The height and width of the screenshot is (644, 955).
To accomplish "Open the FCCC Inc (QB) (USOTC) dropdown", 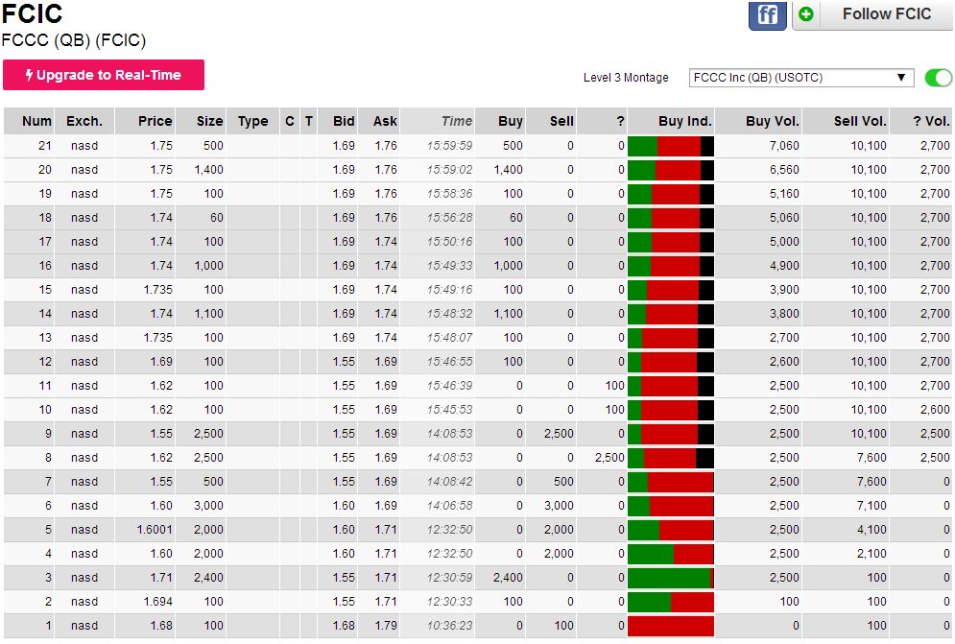I will (800, 78).
